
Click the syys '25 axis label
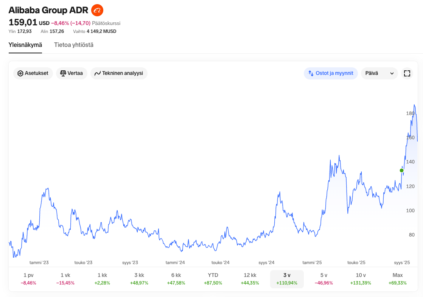coord(402,263)
